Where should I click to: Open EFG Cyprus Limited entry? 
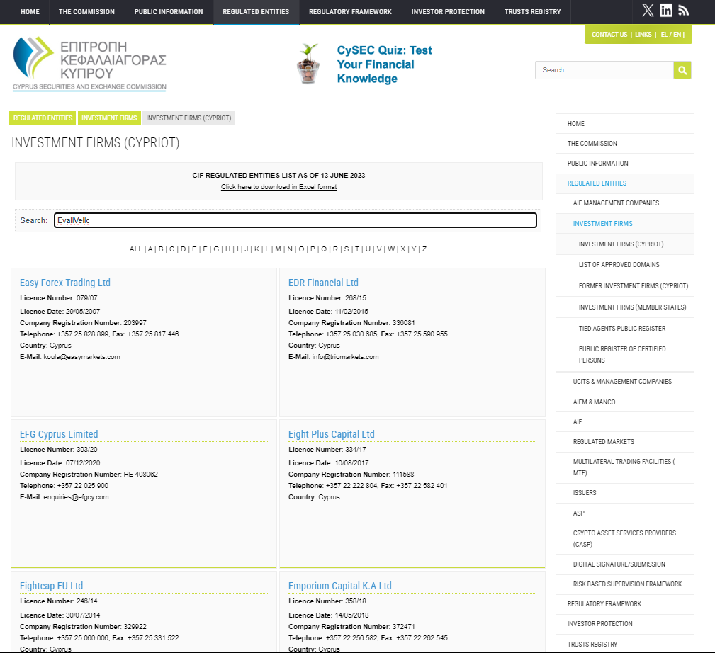coord(59,434)
